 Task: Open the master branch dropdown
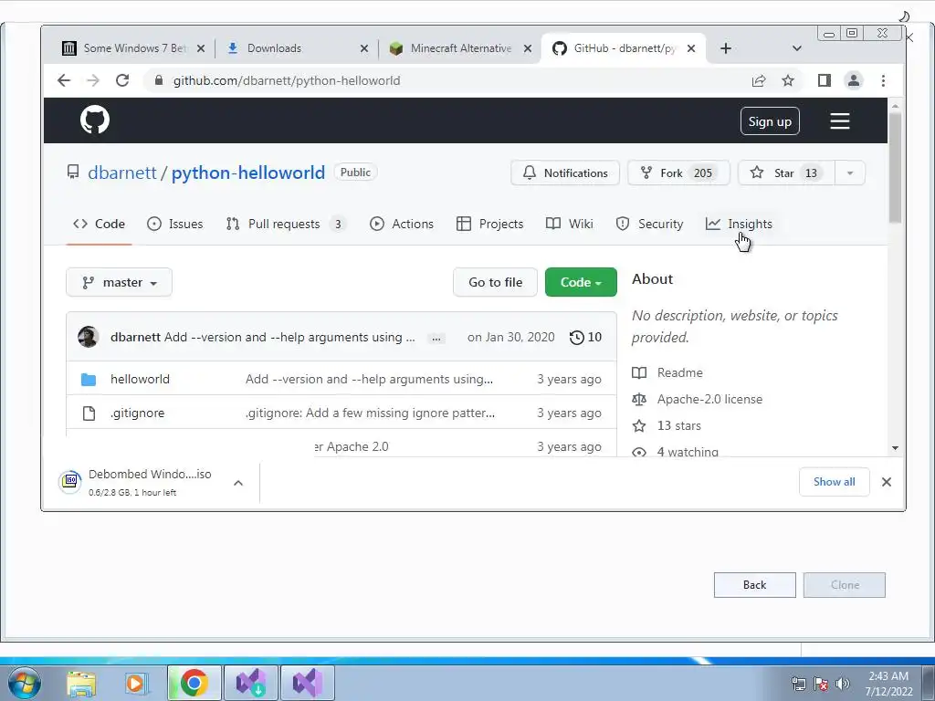(120, 283)
